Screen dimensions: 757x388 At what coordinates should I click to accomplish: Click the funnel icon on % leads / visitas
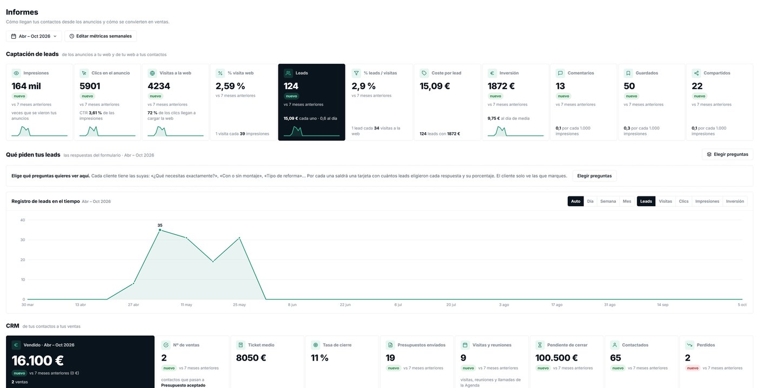(x=356, y=73)
